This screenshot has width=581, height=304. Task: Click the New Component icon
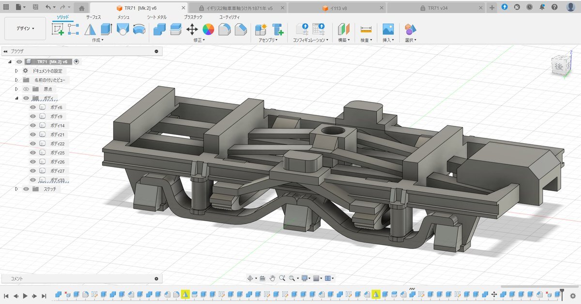[261, 29]
